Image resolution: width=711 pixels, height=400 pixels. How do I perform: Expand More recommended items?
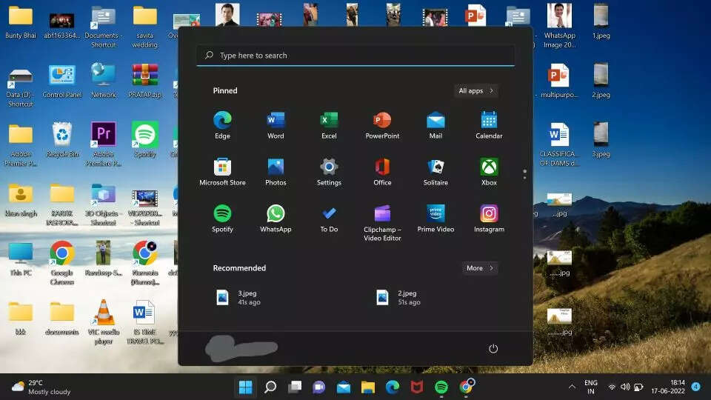coord(480,268)
